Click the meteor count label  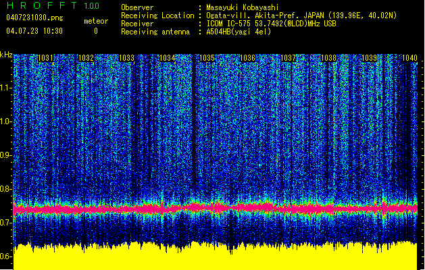pyautogui.click(x=95, y=22)
